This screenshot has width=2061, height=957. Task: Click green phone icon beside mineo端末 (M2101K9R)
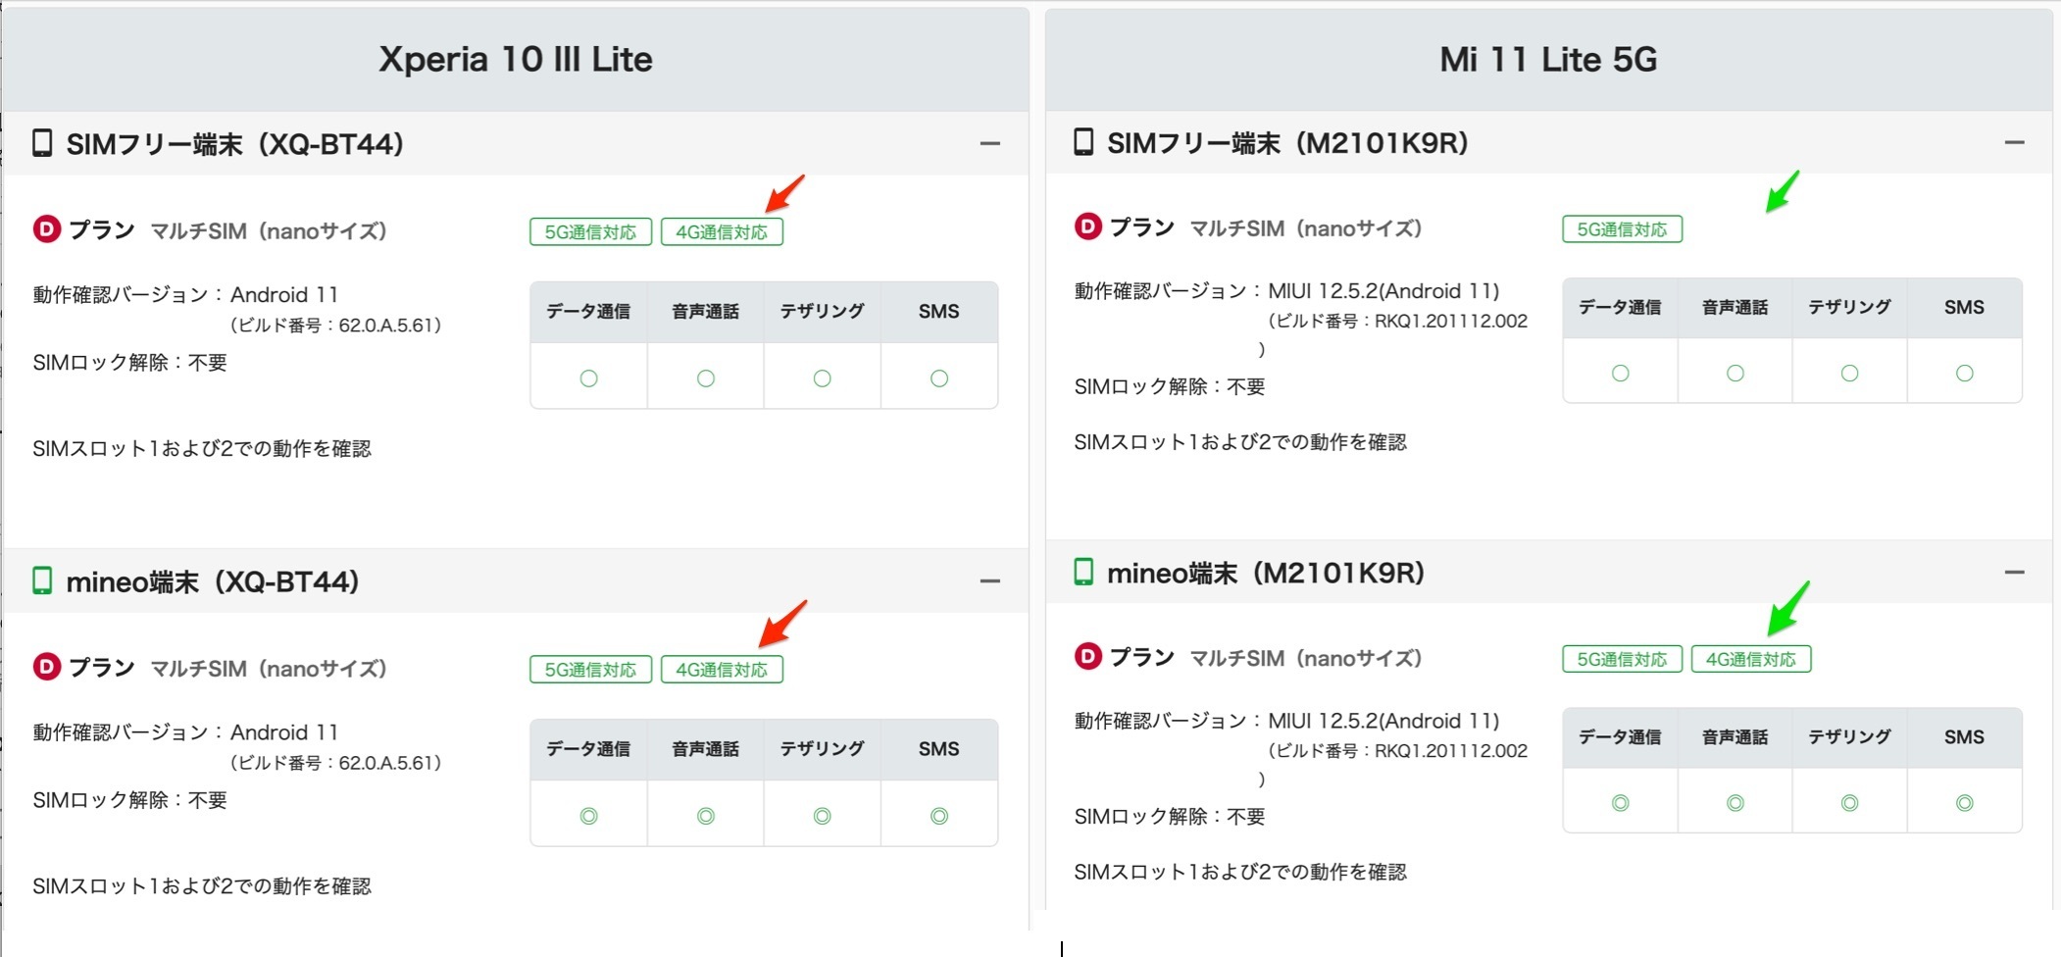click(1083, 572)
